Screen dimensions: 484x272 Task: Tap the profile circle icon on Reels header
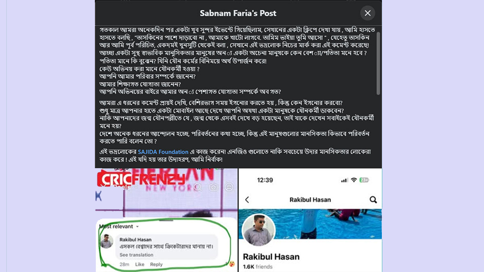click(229, 187)
